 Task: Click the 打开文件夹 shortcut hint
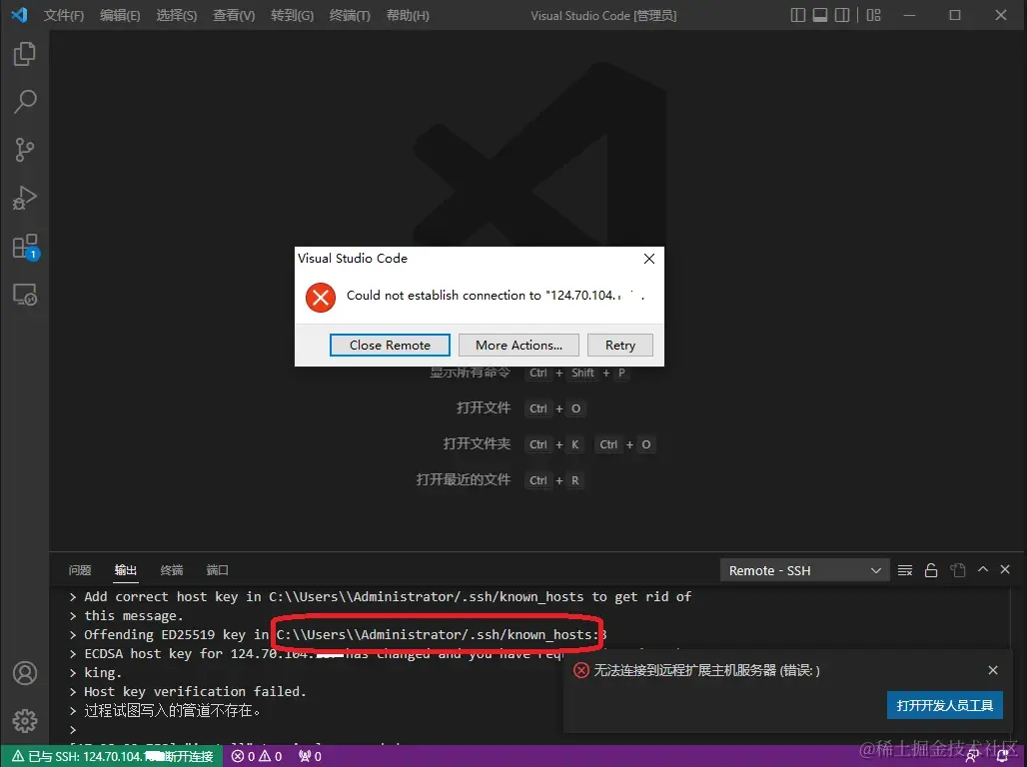tap(477, 444)
